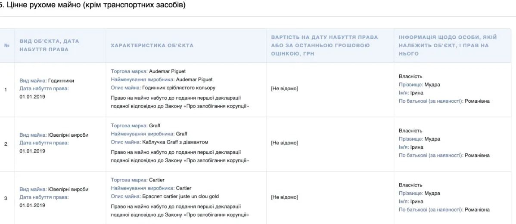Click 'Годинники' property type in row 1
This screenshot has height=224, width=516.
pos(61,80)
